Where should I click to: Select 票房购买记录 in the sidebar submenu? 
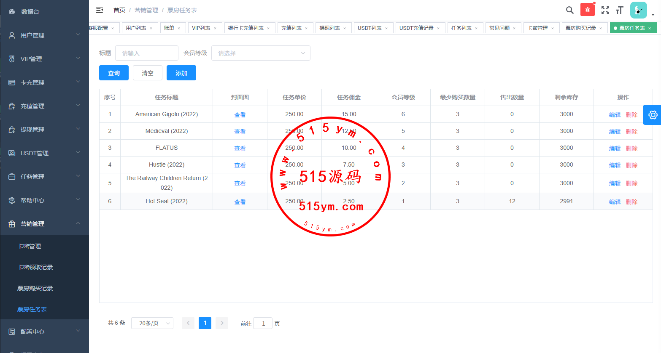pyautogui.click(x=35, y=288)
